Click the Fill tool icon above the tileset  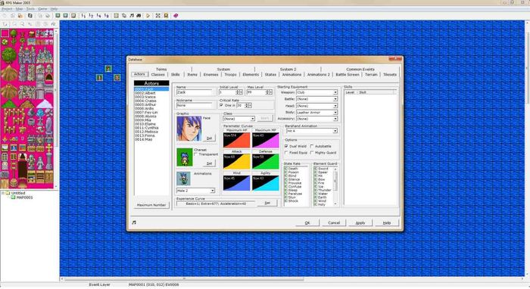coord(53,24)
